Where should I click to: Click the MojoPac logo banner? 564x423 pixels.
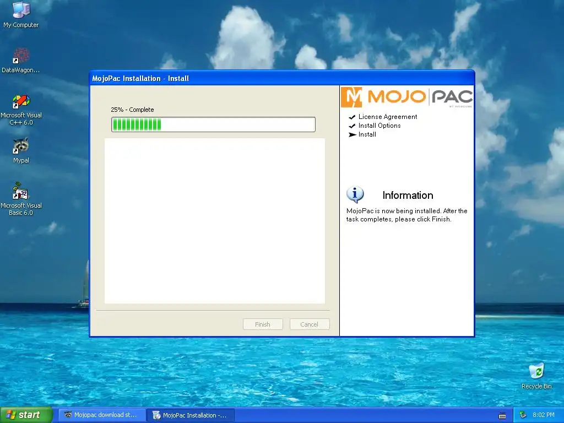pyautogui.click(x=407, y=97)
